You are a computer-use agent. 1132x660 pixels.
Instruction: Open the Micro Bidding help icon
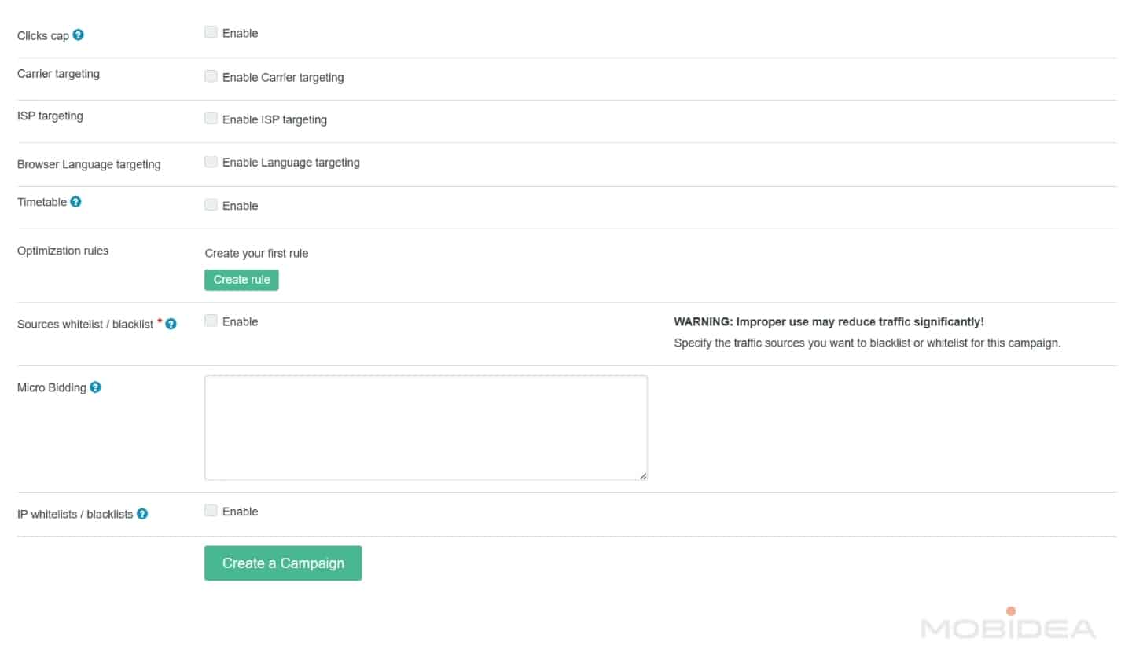coord(95,387)
